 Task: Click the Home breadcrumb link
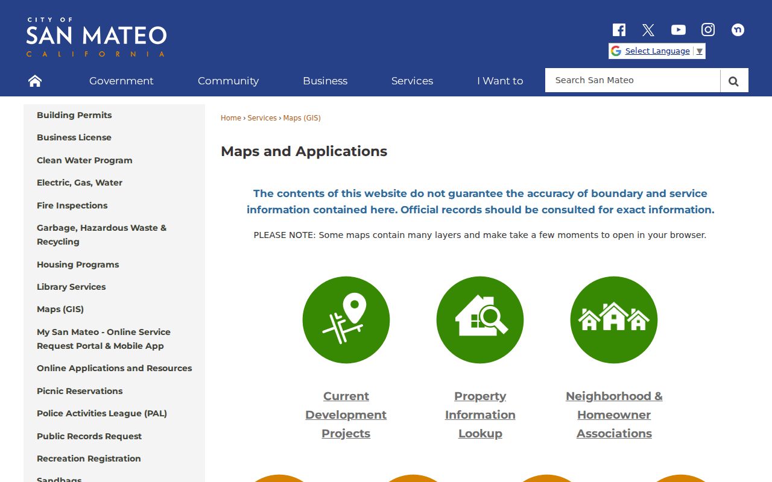click(x=231, y=118)
